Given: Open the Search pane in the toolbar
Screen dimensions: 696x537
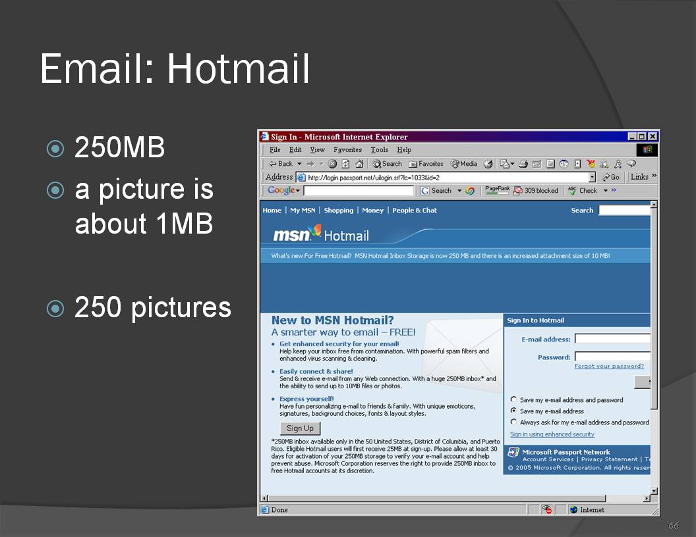Looking at the screenshot, I should (387, 164).
